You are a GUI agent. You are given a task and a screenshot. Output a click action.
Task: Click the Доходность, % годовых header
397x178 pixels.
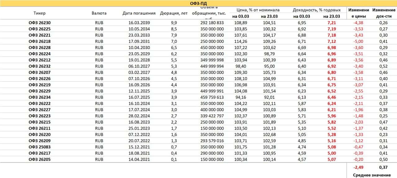click(x=317, y=10)
